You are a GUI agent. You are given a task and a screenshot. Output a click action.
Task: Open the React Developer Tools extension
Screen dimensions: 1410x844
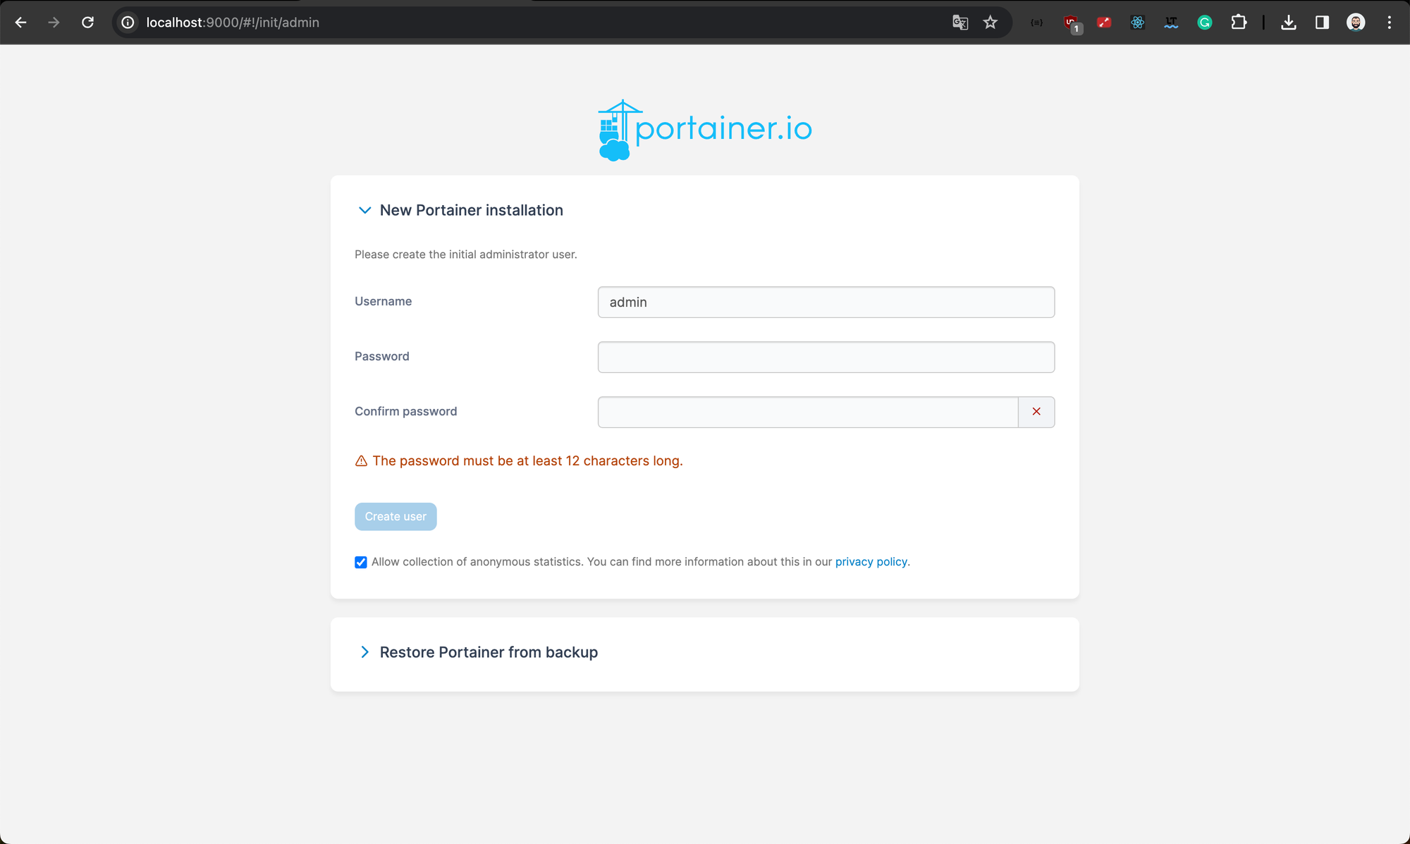coord(1137,23)
